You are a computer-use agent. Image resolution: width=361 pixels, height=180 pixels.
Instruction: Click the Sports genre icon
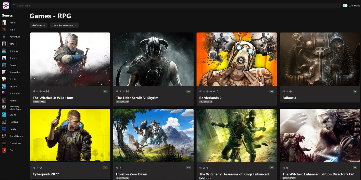click(4, 115)
